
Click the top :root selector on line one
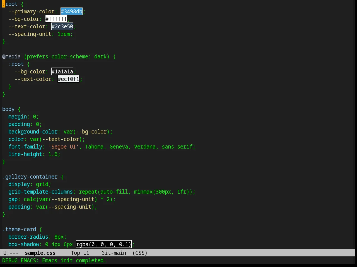tap(10, 4)
